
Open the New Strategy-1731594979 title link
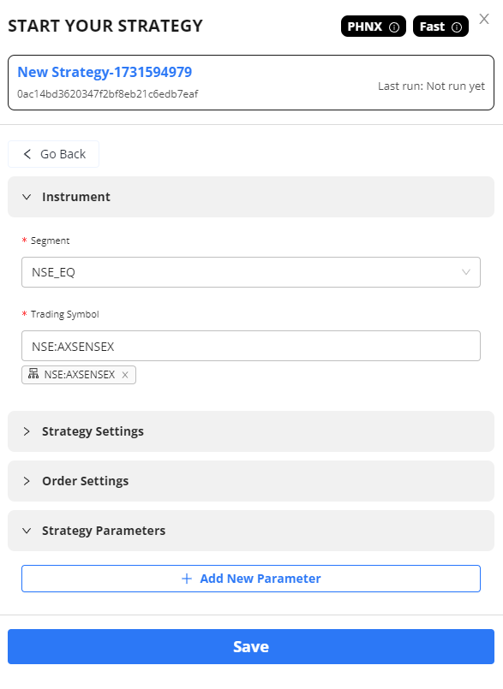tap(105, 72)
